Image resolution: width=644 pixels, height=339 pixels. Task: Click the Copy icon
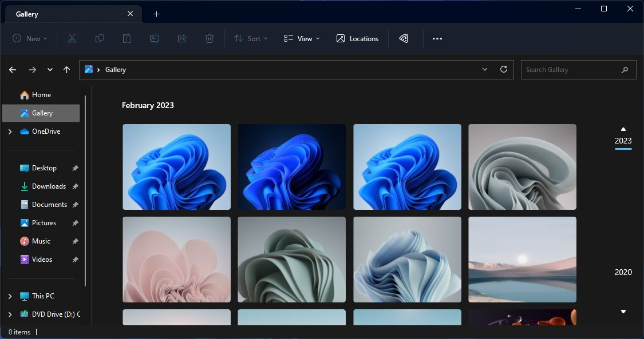pyautogui.click(x=99, y=38)
